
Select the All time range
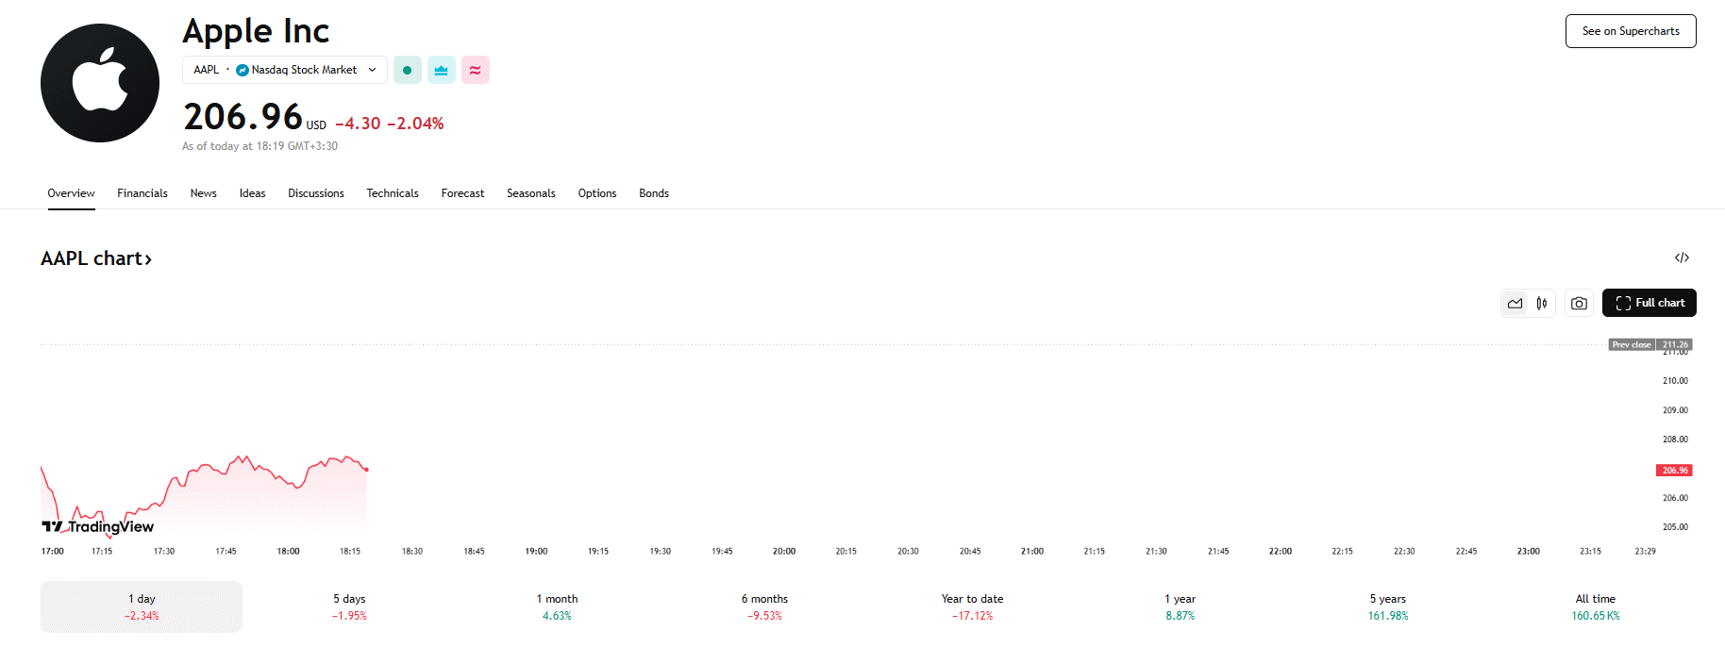click(x=1595, y=606)
